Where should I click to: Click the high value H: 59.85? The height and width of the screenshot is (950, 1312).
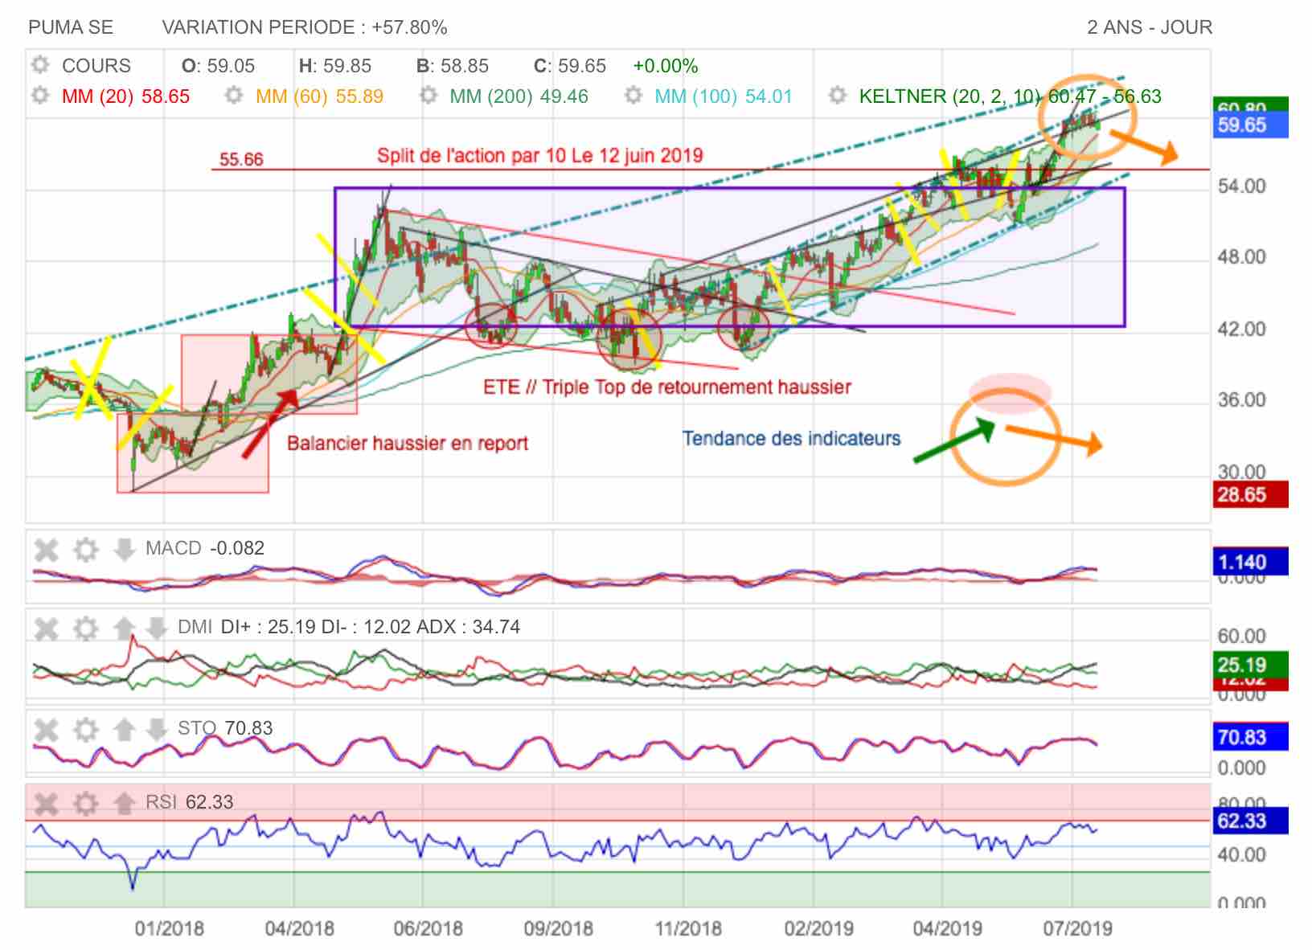click(x=335, y=66)
